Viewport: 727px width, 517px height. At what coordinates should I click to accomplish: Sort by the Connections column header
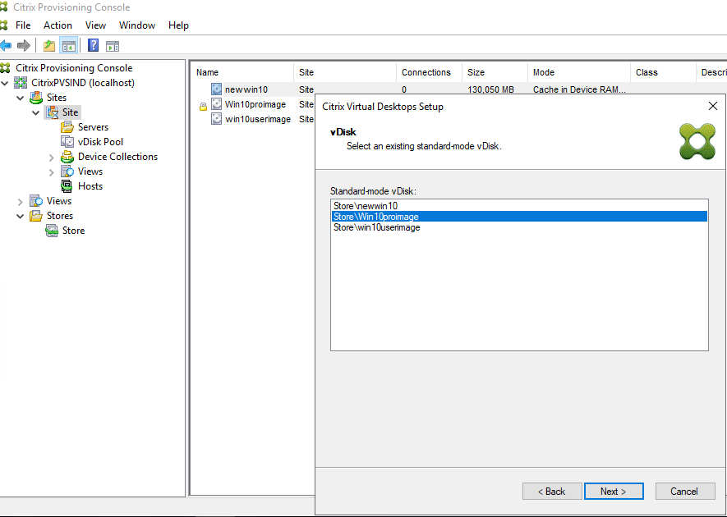430,72
